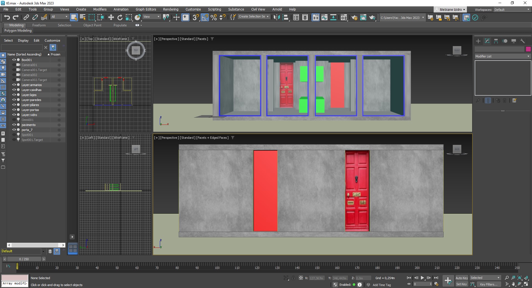
Task: Click the pink object color swatch
Action: [x=528, y=49]
